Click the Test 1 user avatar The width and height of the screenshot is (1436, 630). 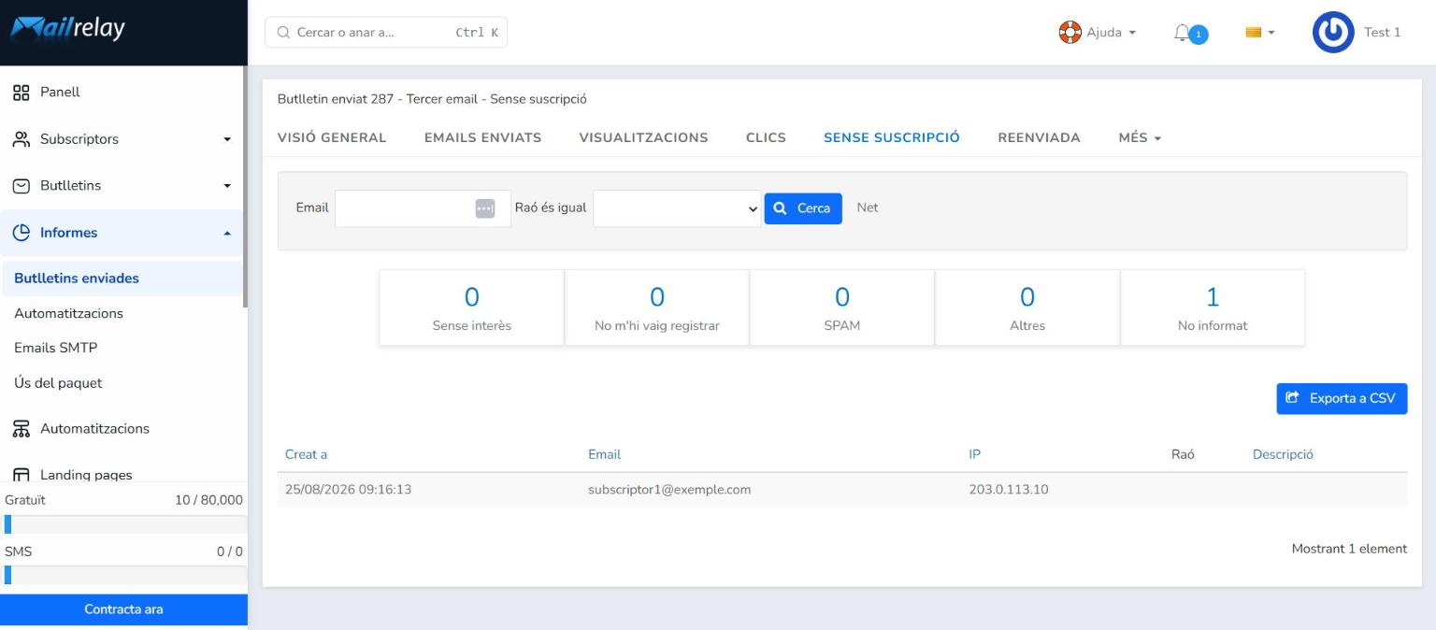[1331, 33]
